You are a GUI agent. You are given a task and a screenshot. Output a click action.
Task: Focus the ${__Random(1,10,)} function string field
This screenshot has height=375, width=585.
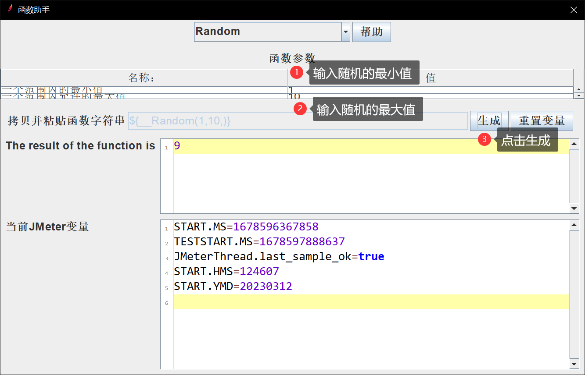[298, 121]
